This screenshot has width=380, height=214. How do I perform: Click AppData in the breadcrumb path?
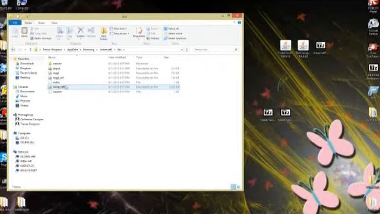pyautogui.click(x=72, y=50)
